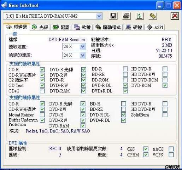This screenshot has height=170, width=182.
Task: Expand the 燒錄的速度 write speed dropdown
Action: point(82,55)
